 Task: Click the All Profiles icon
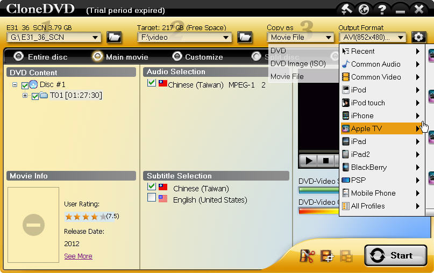coord(346,206)
